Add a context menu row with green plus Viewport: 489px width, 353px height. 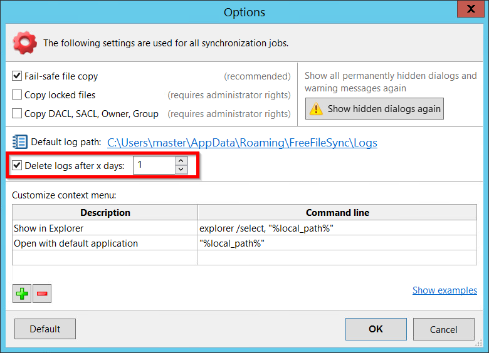22,294
